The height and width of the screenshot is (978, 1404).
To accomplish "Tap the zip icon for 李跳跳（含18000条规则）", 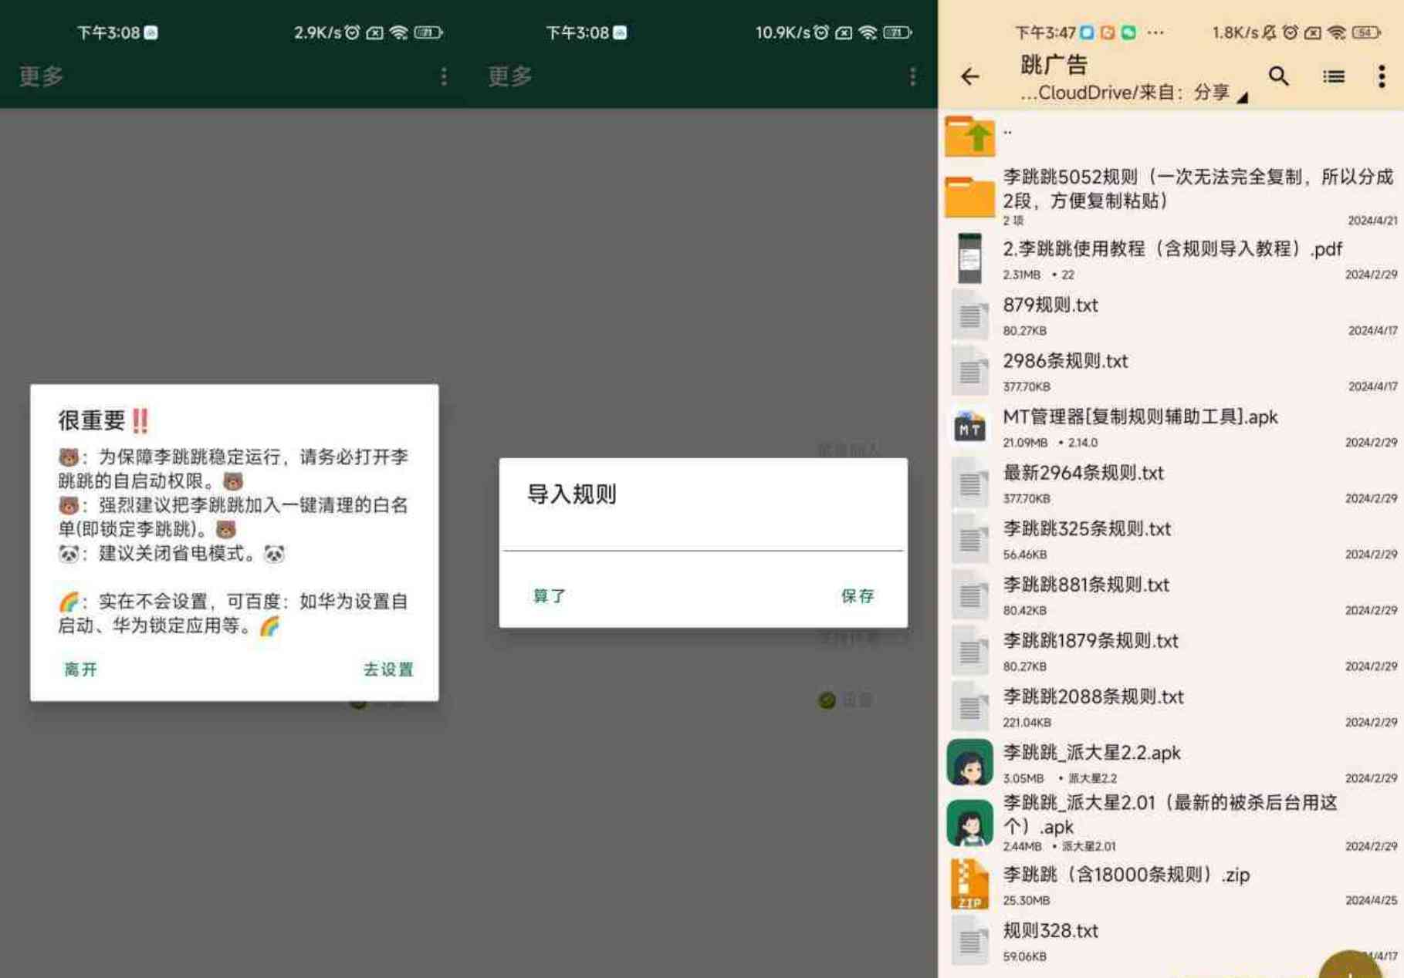I will pos(969,884).
